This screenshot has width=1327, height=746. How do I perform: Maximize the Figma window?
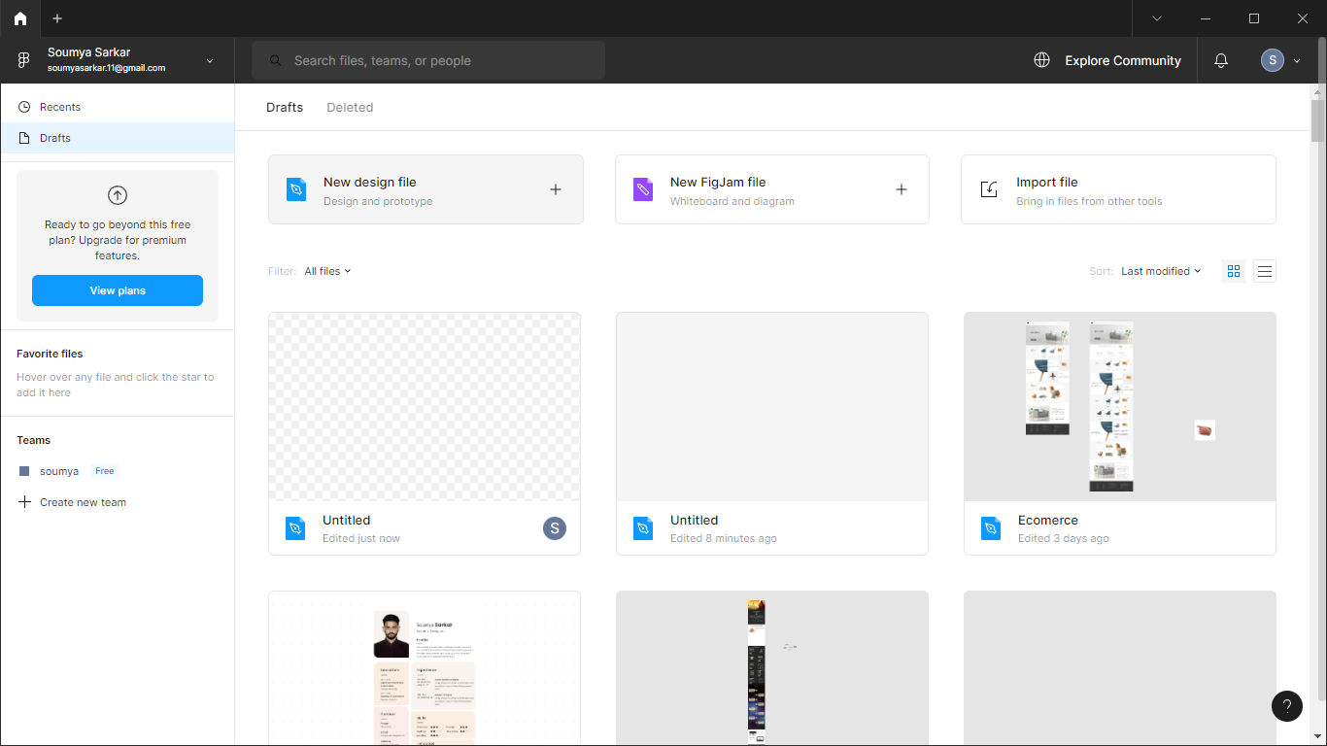[x=1254, y=18]
